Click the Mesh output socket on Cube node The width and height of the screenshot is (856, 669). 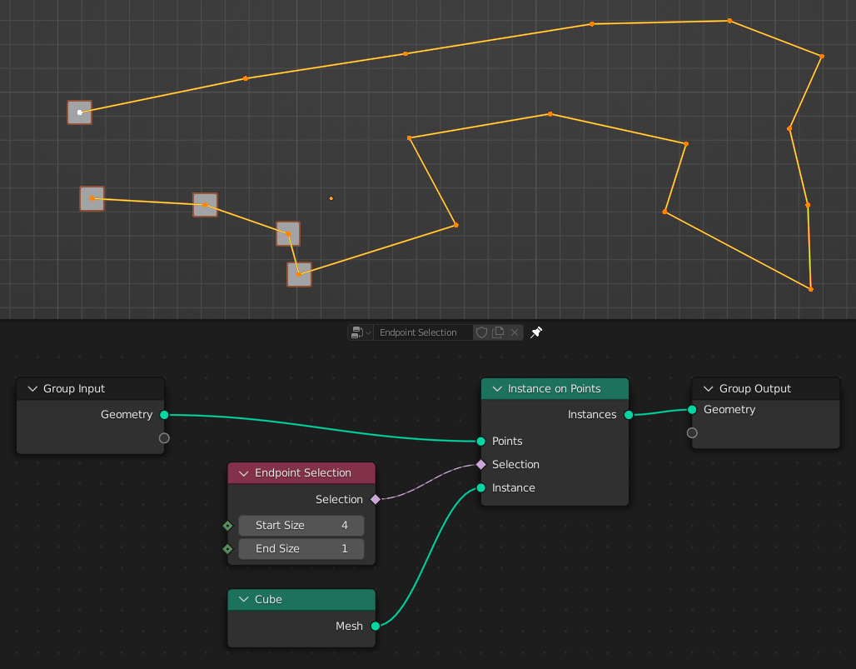pyautogui.click(x=376, y=626)
